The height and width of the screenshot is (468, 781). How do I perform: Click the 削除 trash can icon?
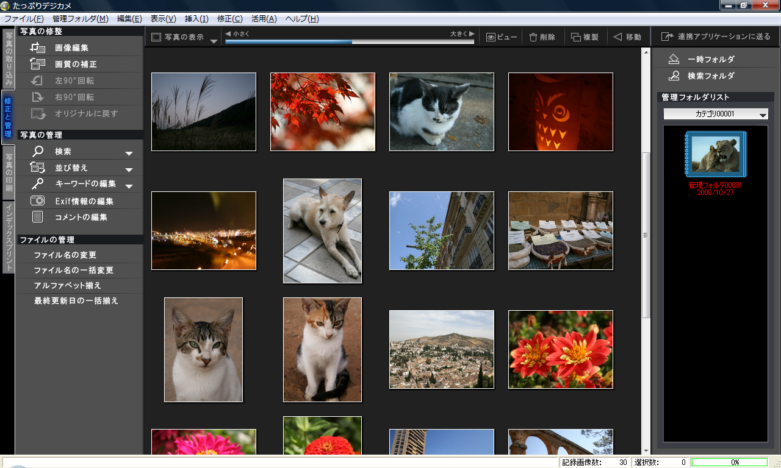[x=533, y=37]
